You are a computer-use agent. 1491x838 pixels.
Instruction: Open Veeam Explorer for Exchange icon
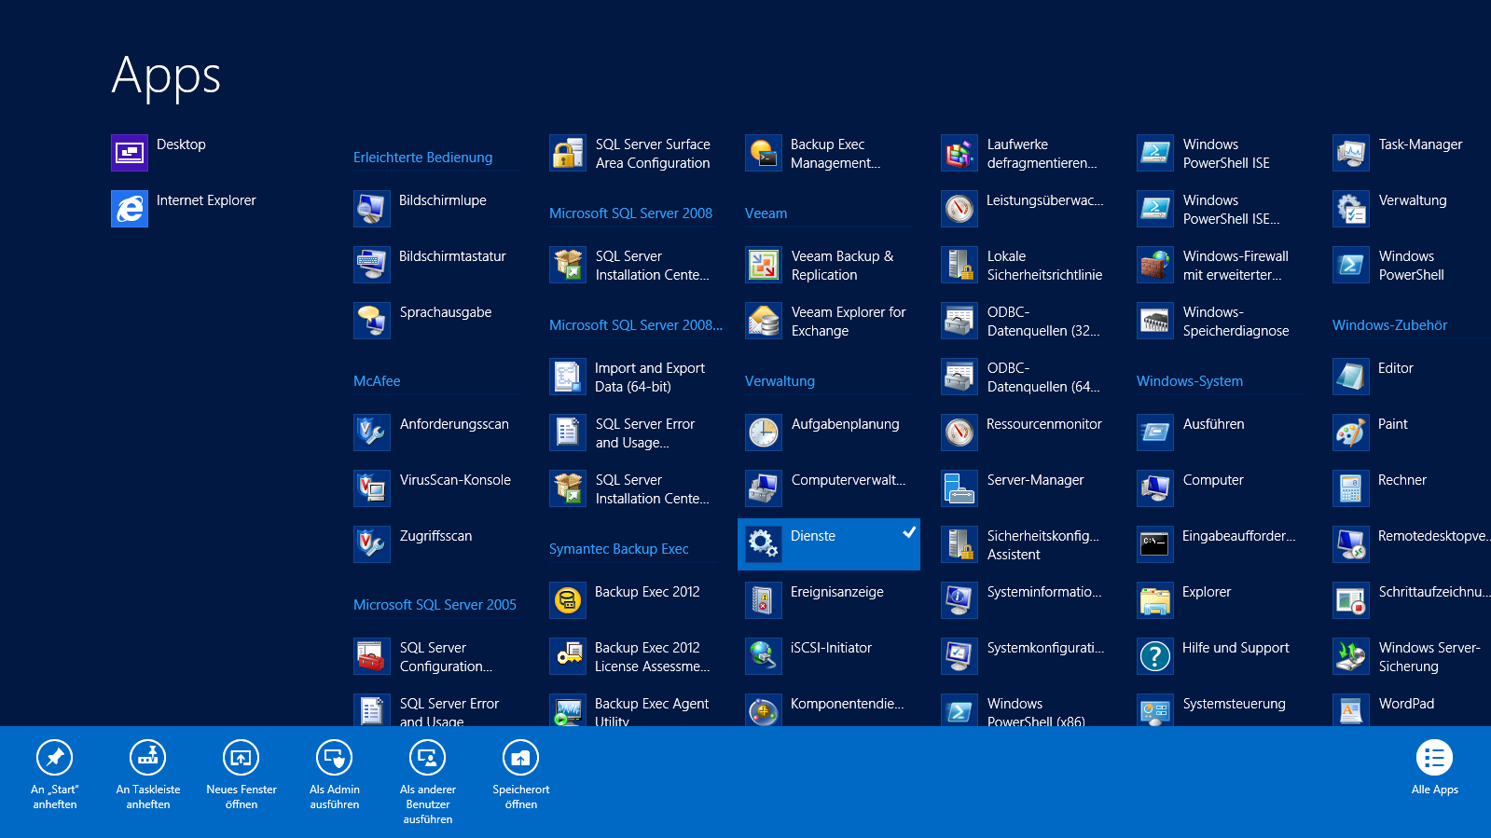(x=764, y=321)
